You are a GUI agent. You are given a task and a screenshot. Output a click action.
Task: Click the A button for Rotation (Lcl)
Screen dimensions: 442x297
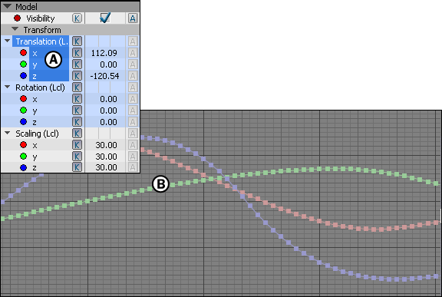pos(133,87)
